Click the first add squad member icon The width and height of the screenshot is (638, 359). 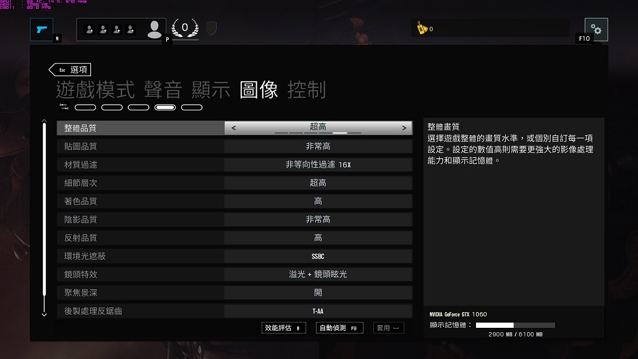point(90,29)
